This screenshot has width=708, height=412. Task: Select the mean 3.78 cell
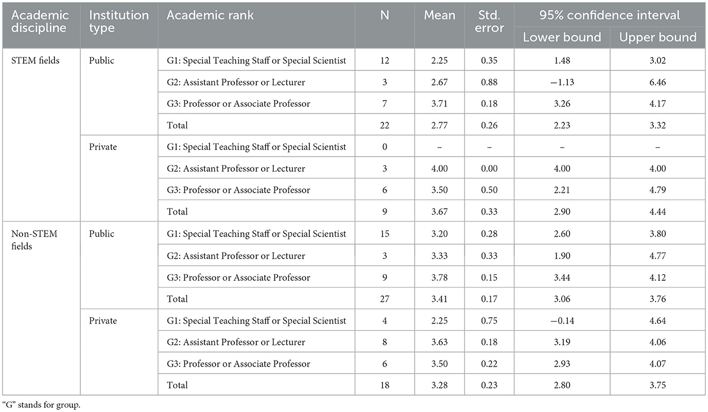coord(440,277)
